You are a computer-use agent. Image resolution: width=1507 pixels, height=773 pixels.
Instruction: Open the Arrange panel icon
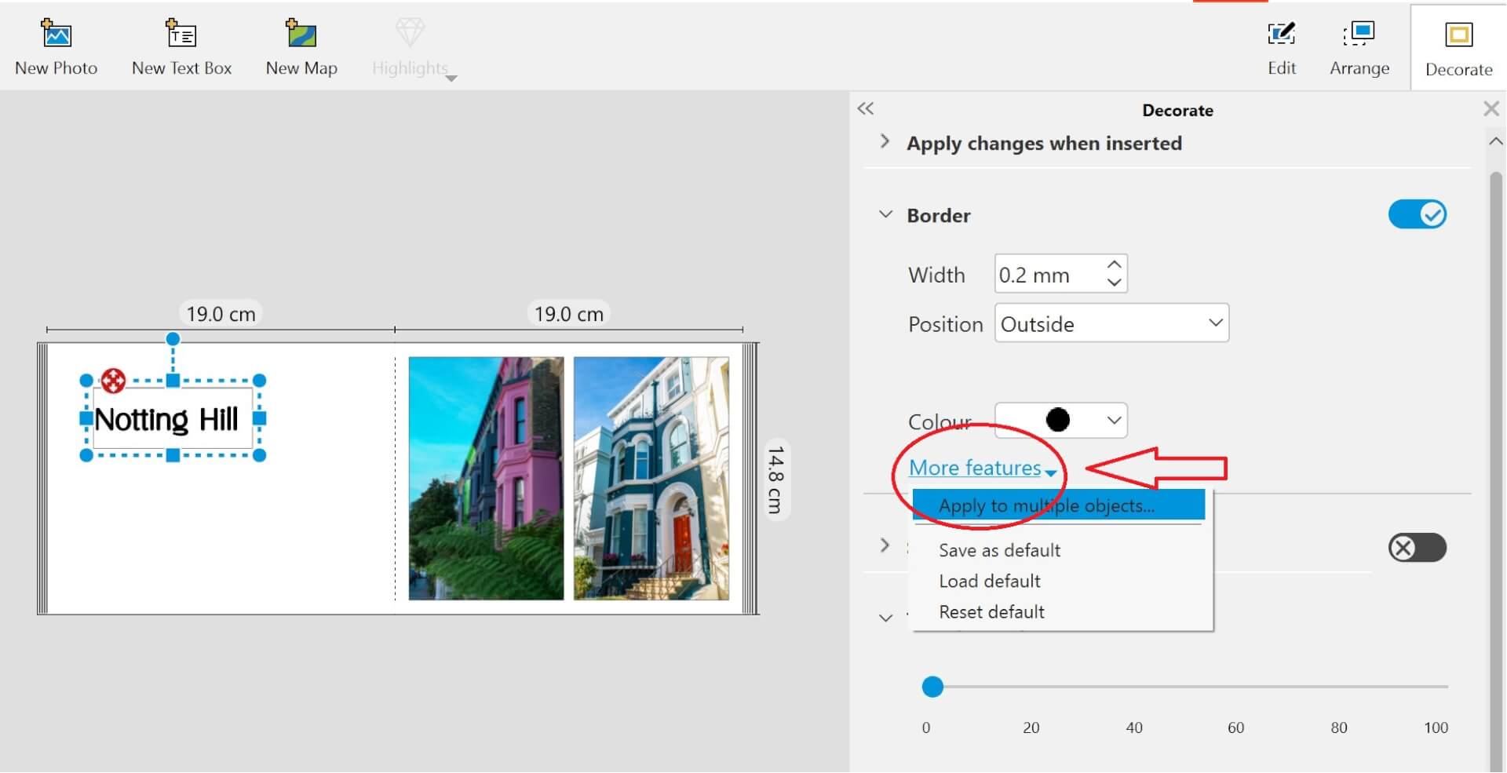coord(1359,34)
